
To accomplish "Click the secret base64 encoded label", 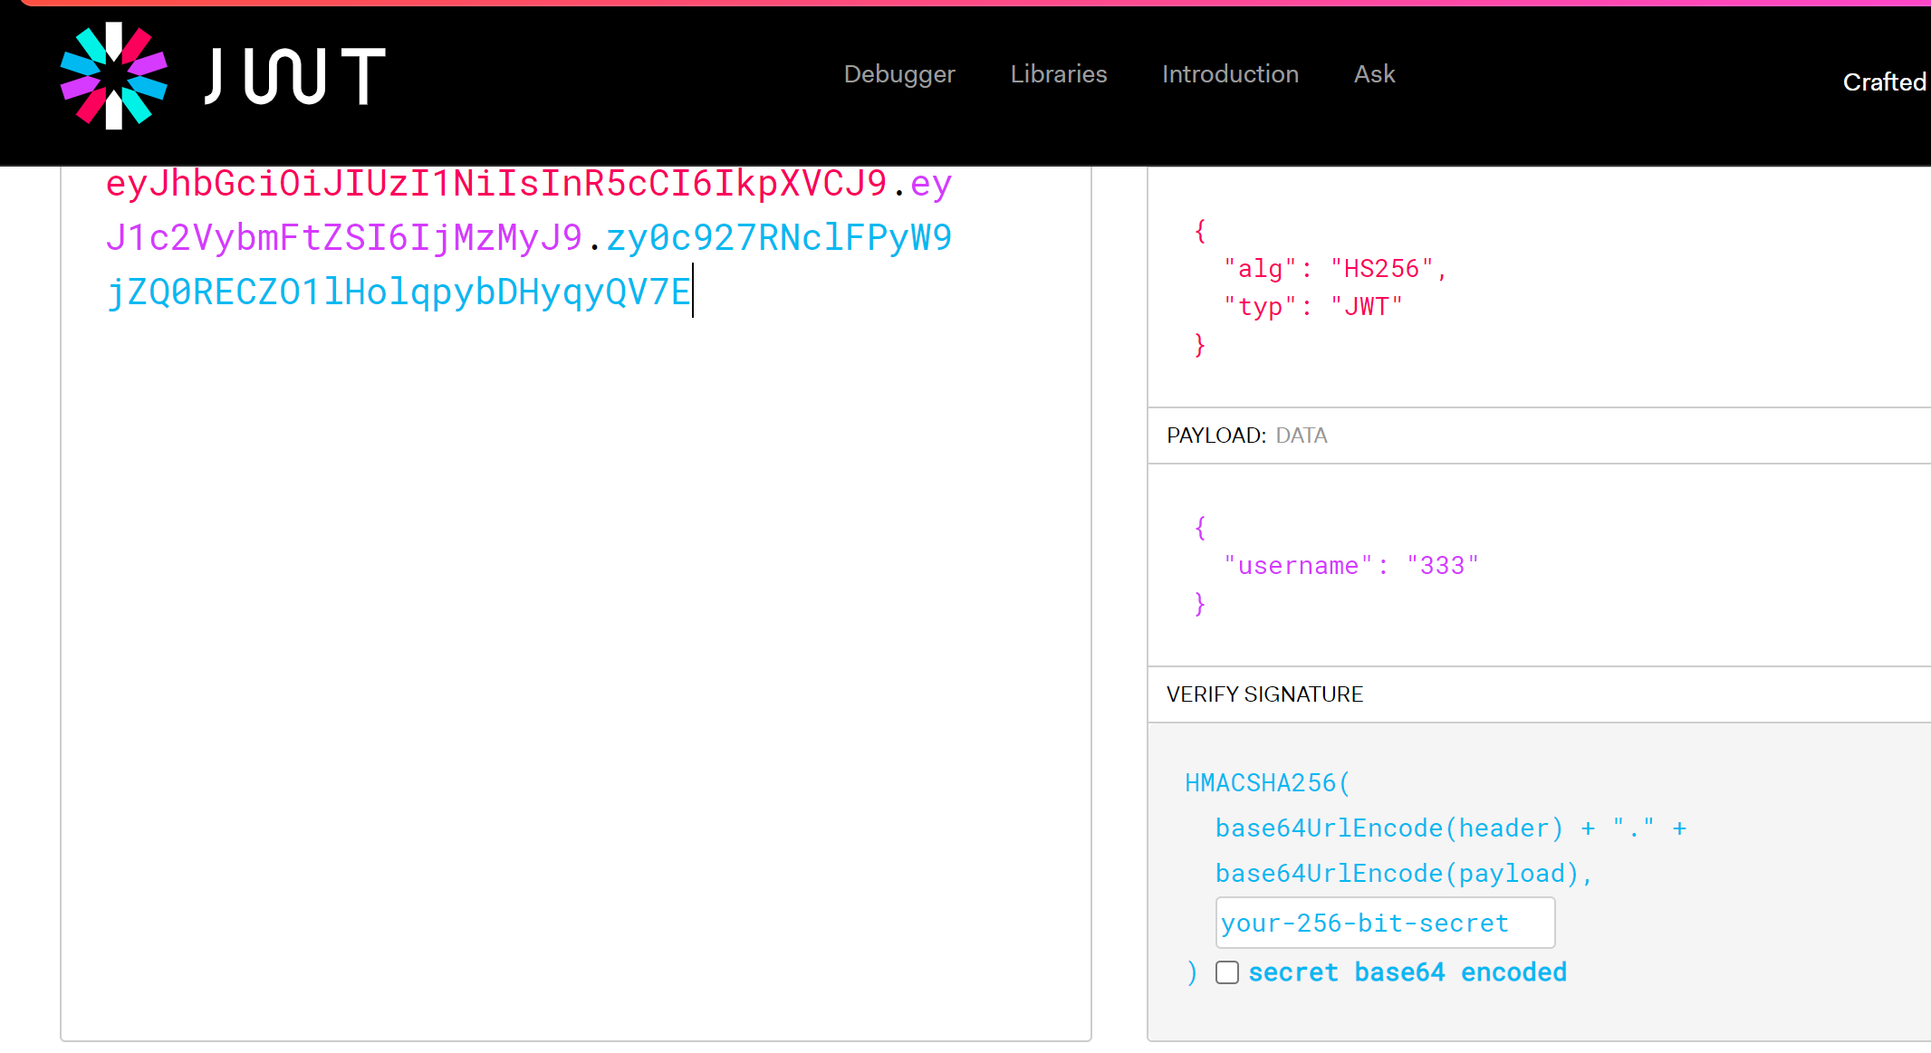I will [x=1407, y=972].
